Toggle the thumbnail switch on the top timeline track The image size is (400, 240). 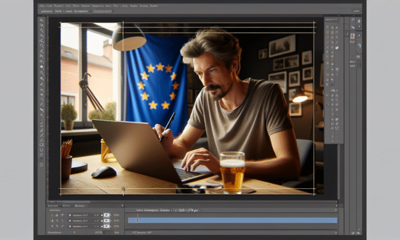tap(107, 215)
